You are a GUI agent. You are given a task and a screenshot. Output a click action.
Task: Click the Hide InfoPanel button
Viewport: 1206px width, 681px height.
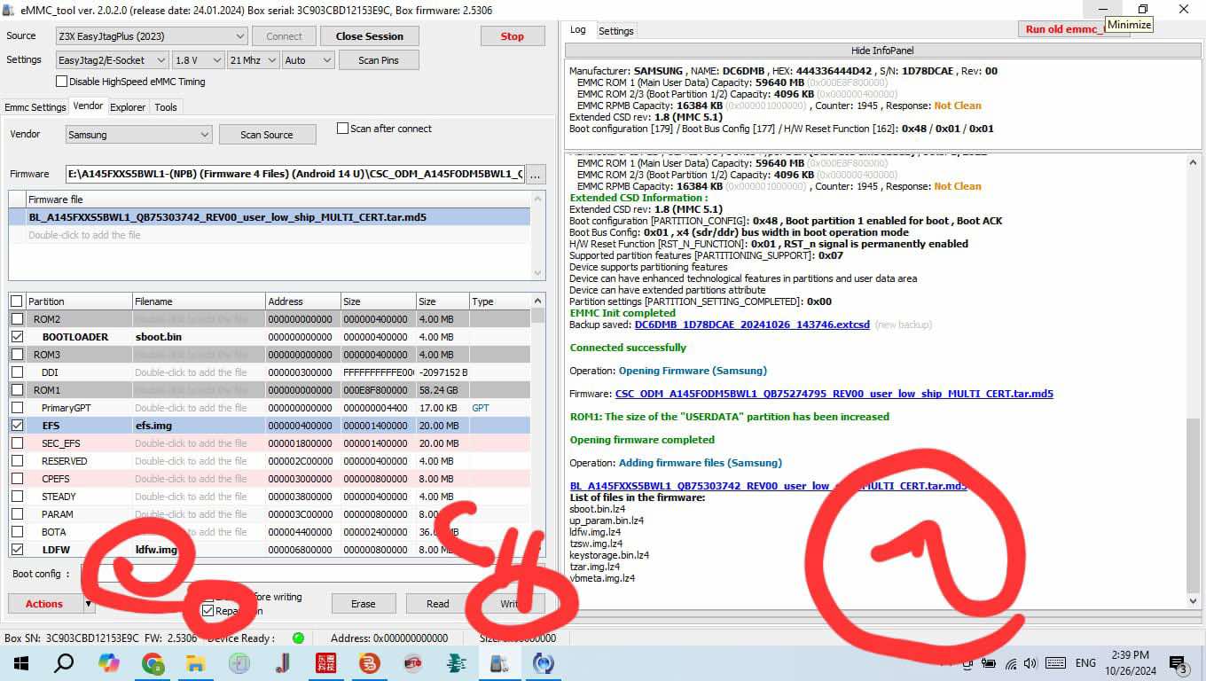click(x=882, y=51)
